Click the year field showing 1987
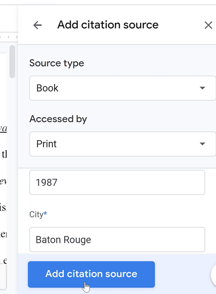The height and width of the screenshot is (294, 216). [116, 182]
